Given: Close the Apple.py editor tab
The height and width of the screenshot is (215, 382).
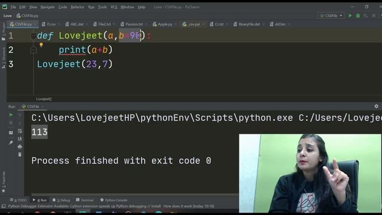Looking at the screenshot, I should point(175,24).
